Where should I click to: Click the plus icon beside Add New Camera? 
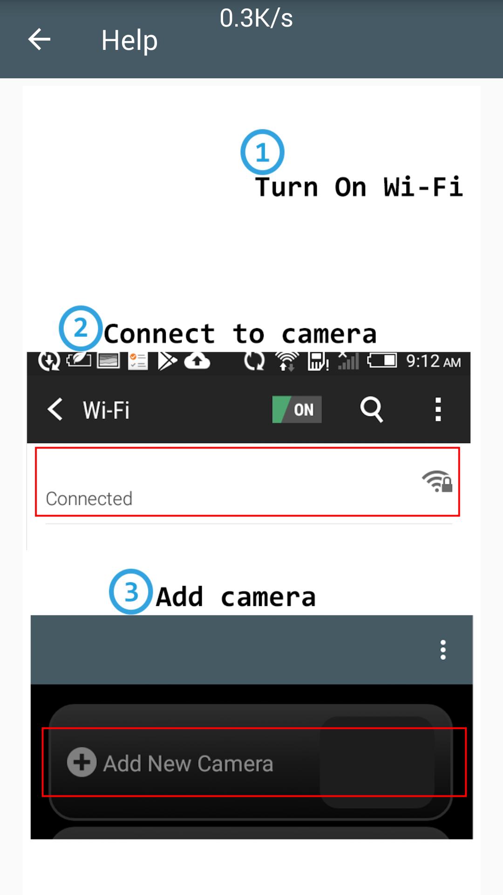coord(82,762)
